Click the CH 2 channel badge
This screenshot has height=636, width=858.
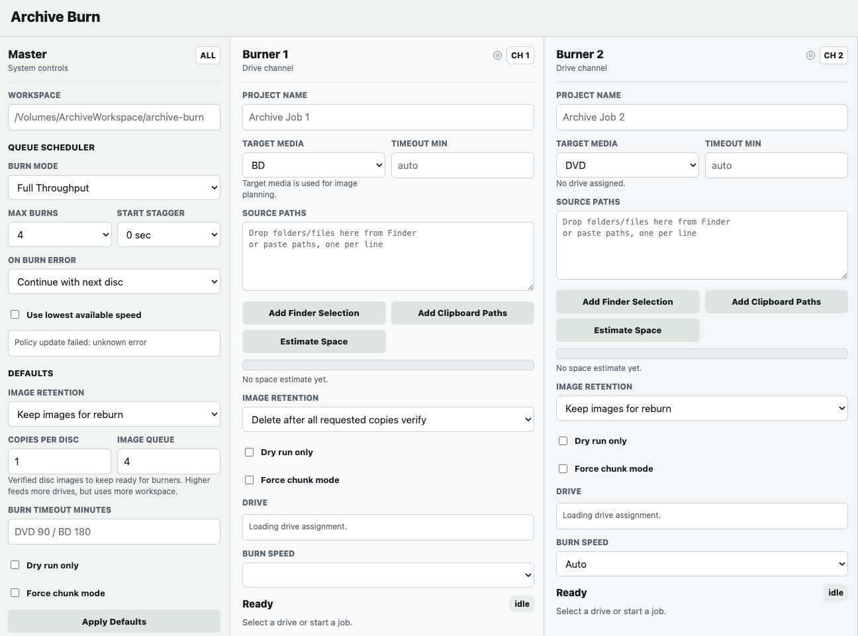tap(834, 56)
